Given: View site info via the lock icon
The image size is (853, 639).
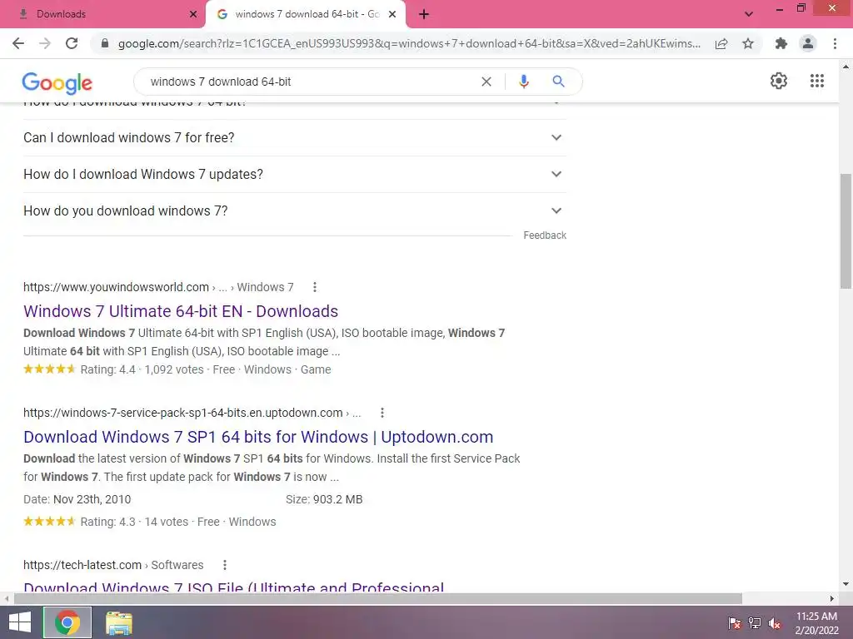Looking at the screenshot, I should [x=105, y=43].
